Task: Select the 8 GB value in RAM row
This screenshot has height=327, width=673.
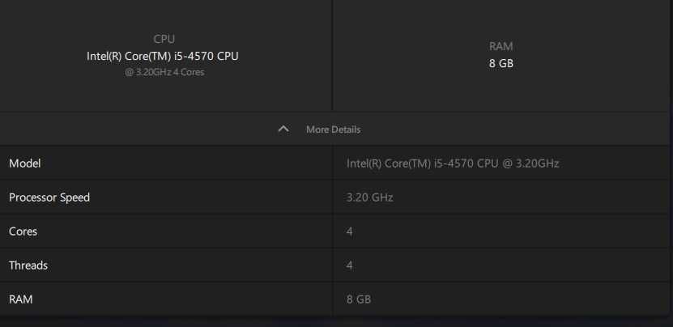Action: point(359,299)
